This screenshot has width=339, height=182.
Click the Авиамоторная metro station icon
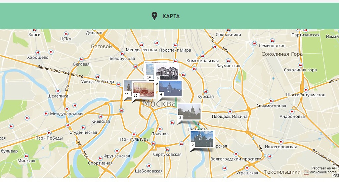271,101
